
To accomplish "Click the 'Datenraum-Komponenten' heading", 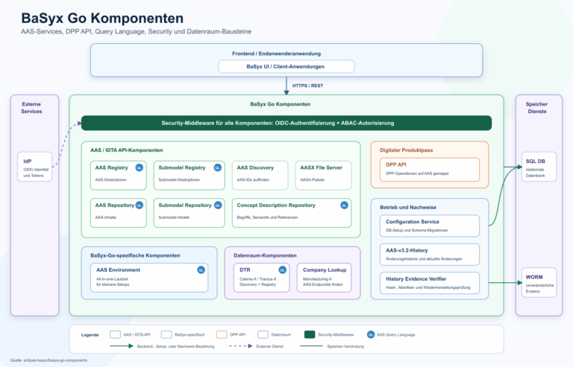I will (x=265, y=255).
